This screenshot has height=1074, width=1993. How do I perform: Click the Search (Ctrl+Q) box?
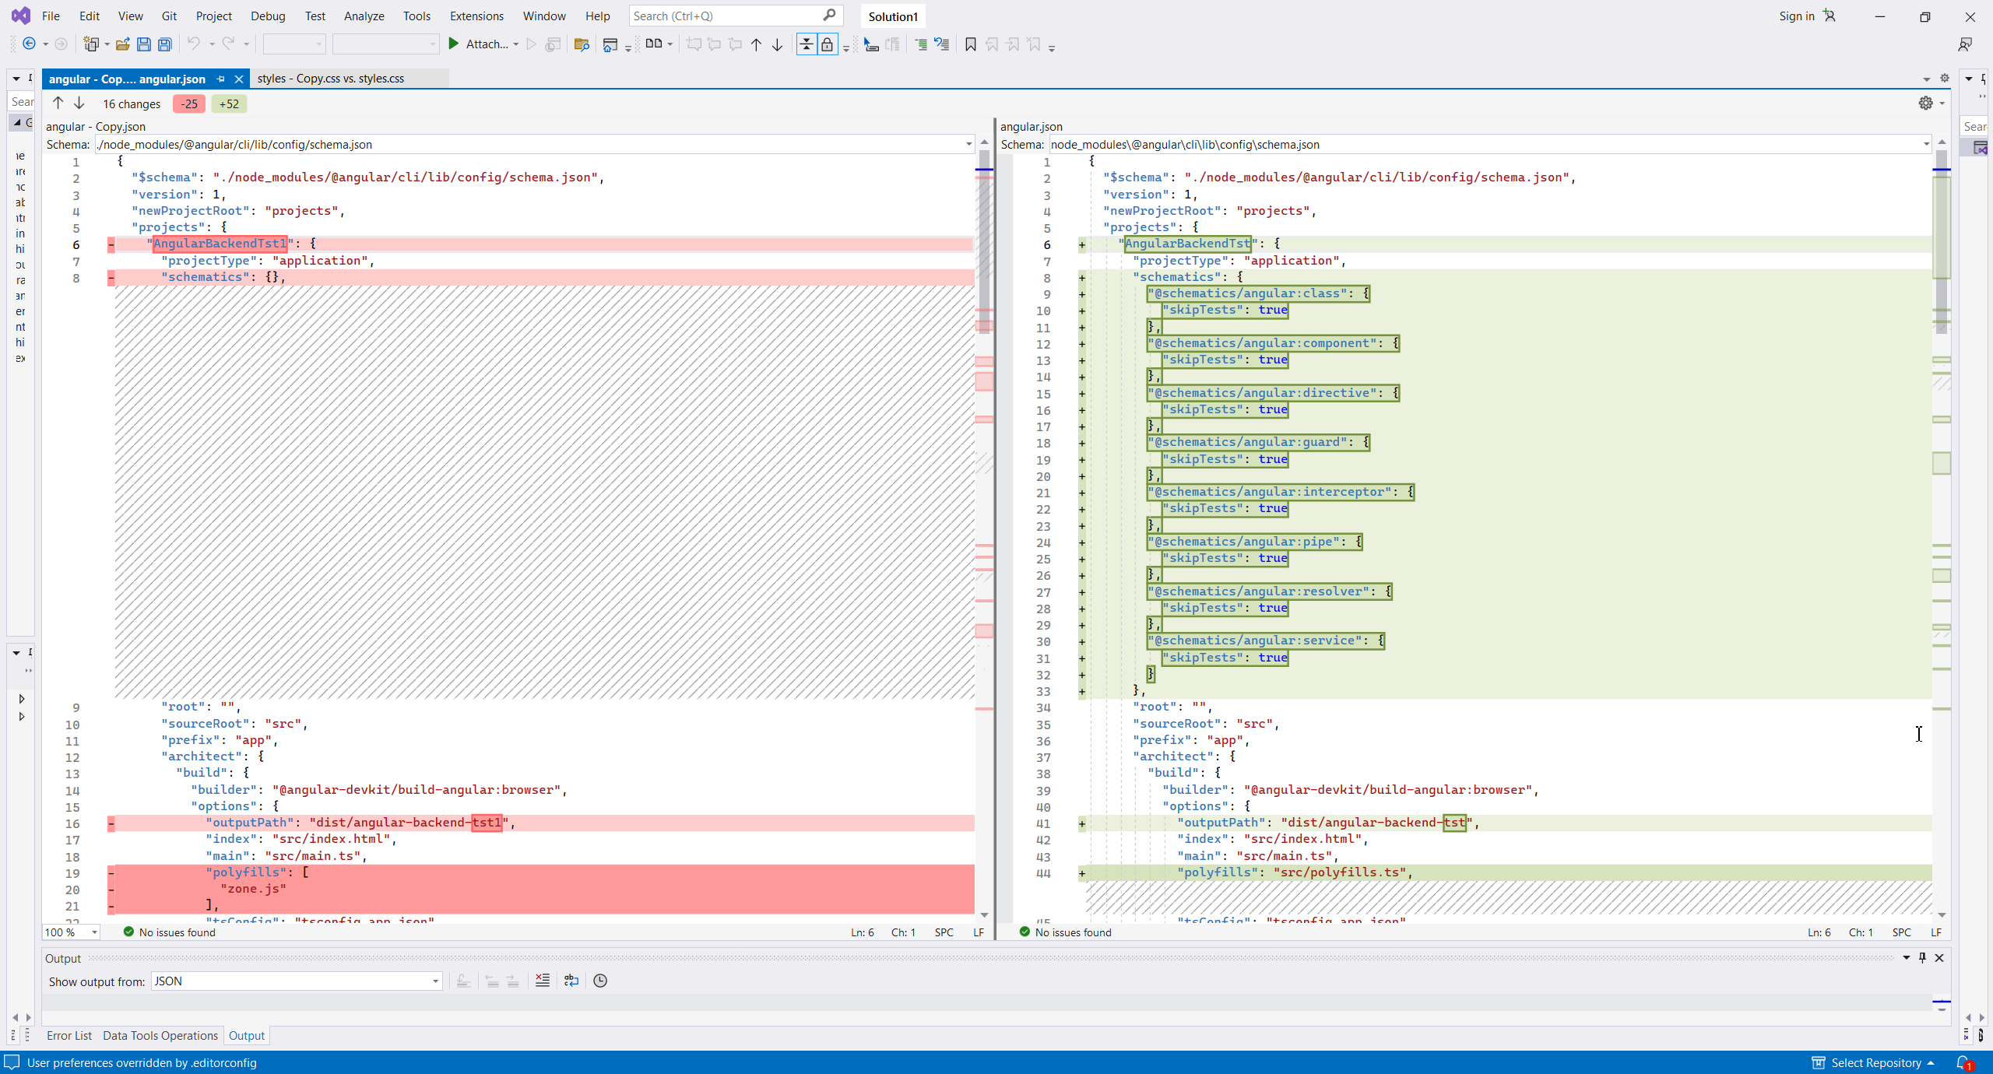click(724, 16)
